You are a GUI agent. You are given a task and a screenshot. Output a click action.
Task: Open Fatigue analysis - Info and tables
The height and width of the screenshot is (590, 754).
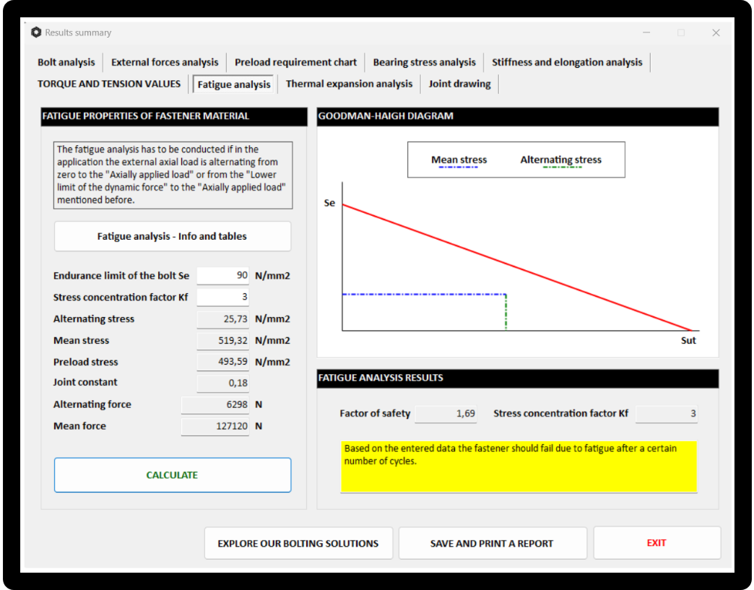(172, 236)
